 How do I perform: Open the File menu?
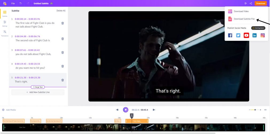(x=13, y=3)
